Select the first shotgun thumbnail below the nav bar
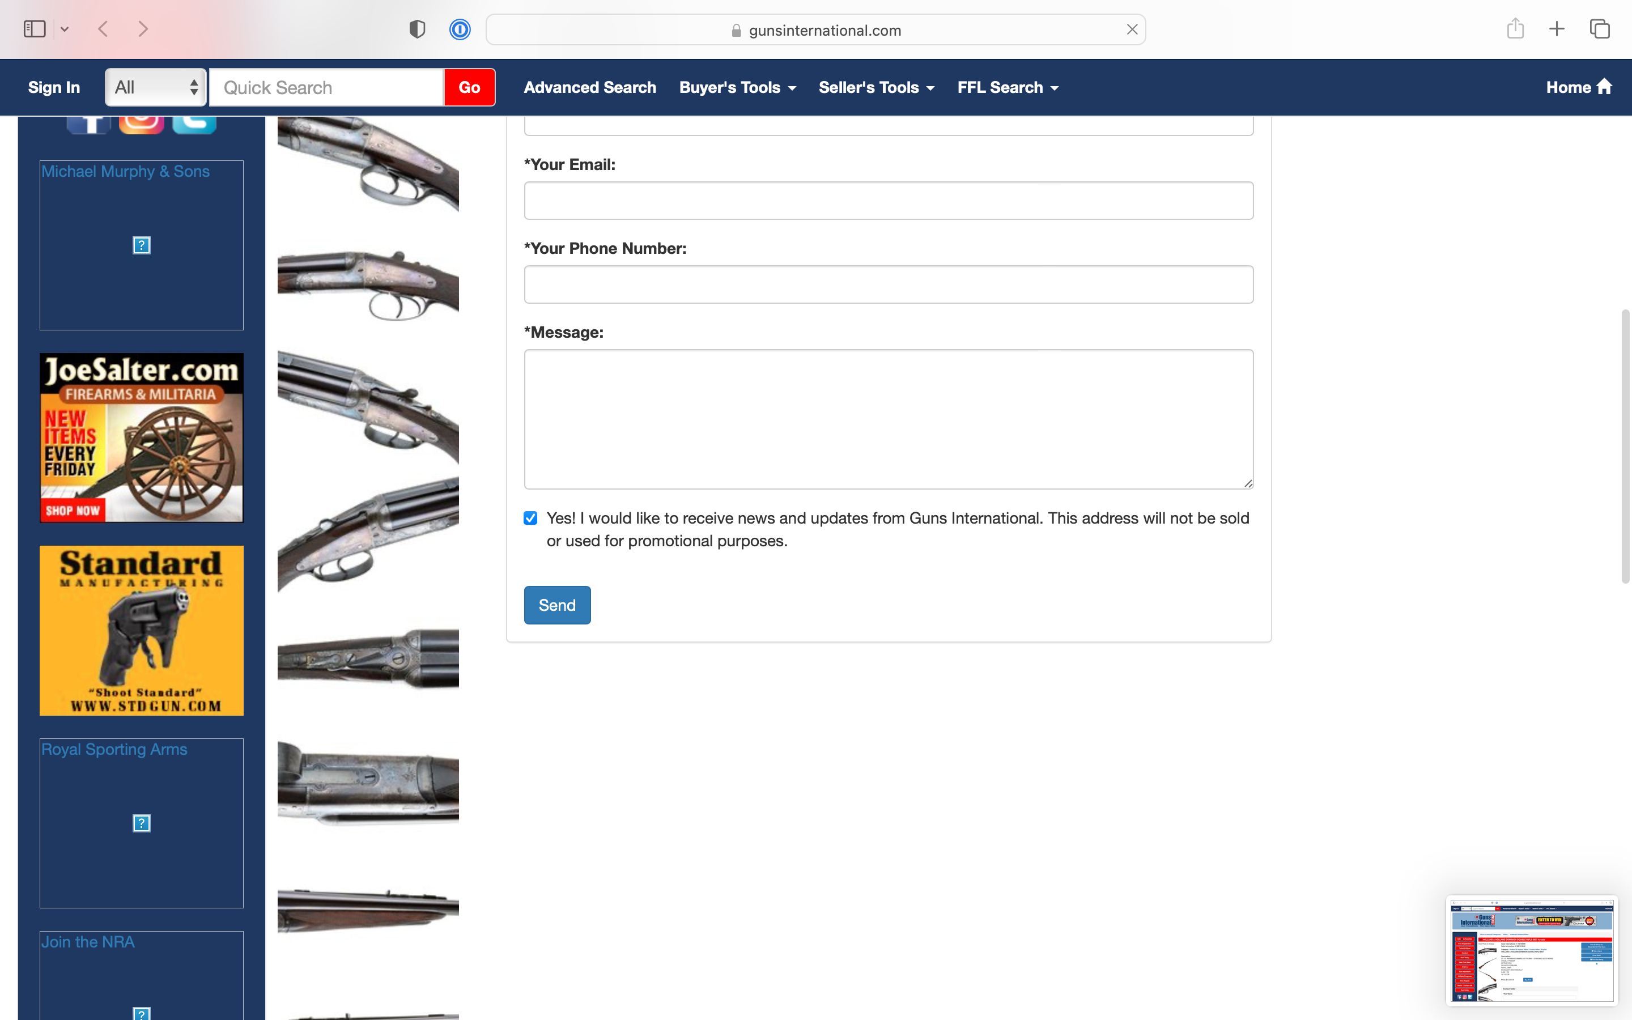1632x1020 pixels. coord(368,164)
